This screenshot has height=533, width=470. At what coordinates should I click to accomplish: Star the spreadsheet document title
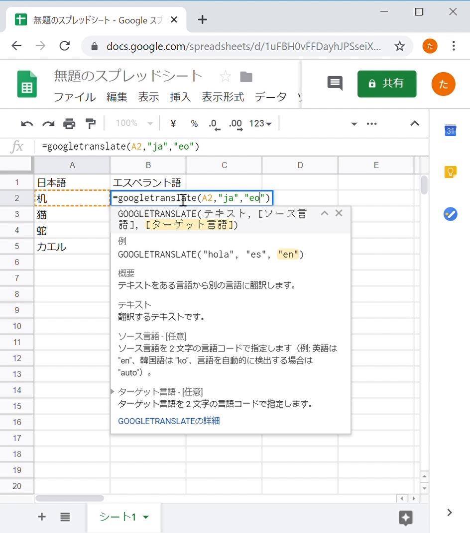(x=226, y=76)
